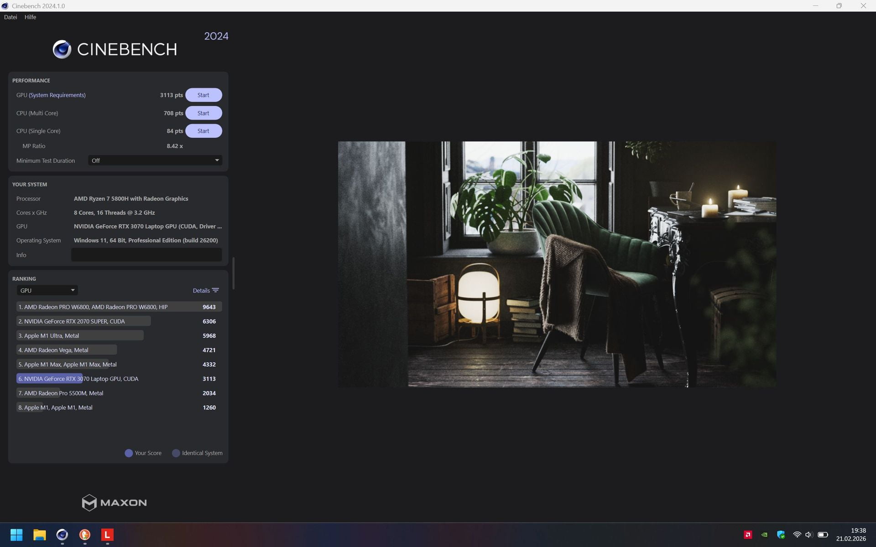This screenshot has width=876, height=547.
Task: Click the MP Ratio value 8.42 x
Action: click(x=175, y=146)
